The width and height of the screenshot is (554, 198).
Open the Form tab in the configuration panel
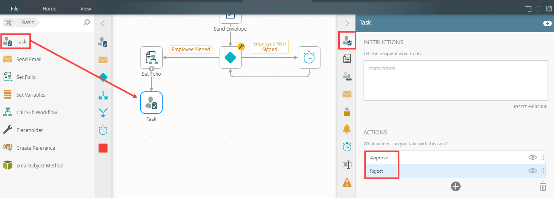coord(347,59)
